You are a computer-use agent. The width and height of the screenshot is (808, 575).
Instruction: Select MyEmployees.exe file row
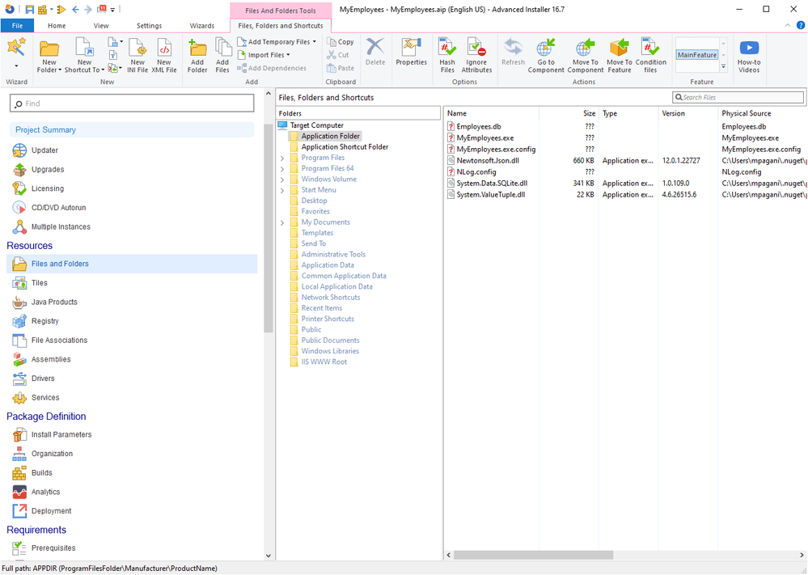click(485, 138)
